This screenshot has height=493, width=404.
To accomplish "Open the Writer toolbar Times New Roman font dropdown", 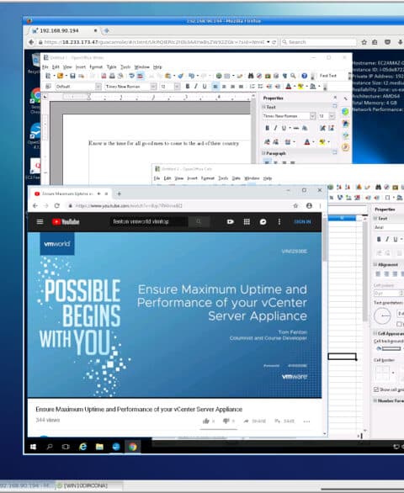I will point(153,86).
